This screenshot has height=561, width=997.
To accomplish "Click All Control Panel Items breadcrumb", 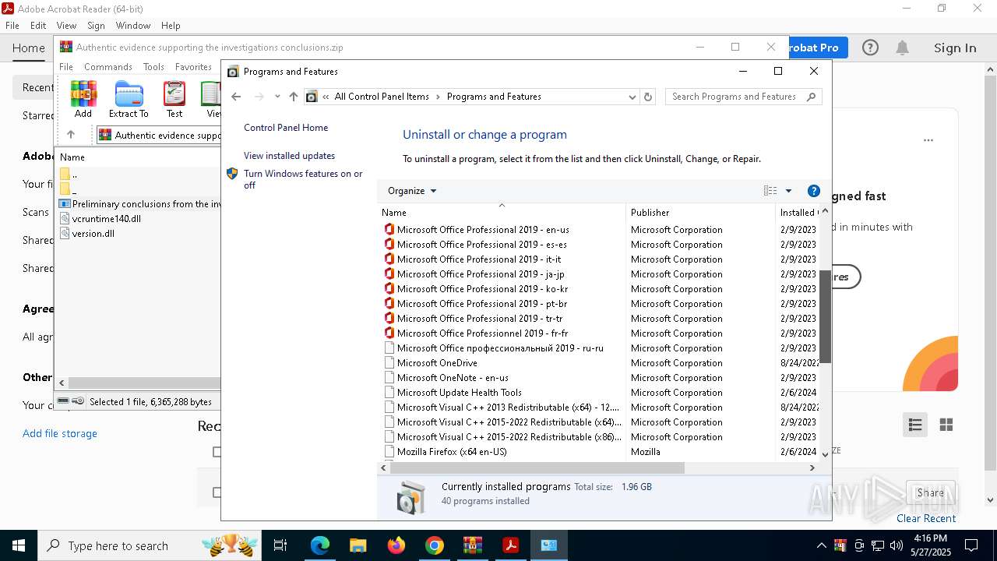I will point(382,97).
